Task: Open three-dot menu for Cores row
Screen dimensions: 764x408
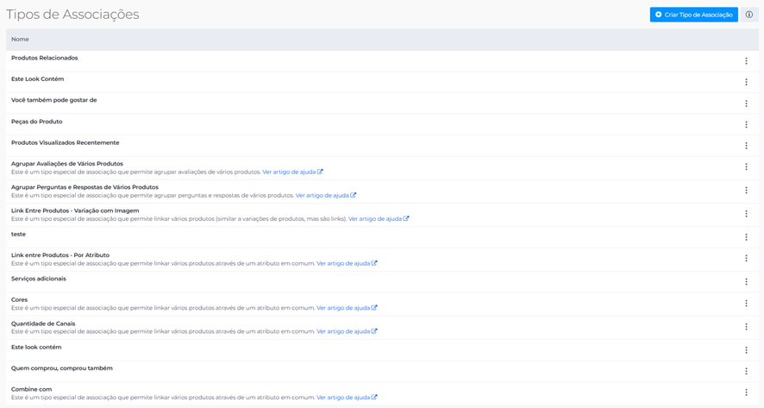Action: [746, 304]
